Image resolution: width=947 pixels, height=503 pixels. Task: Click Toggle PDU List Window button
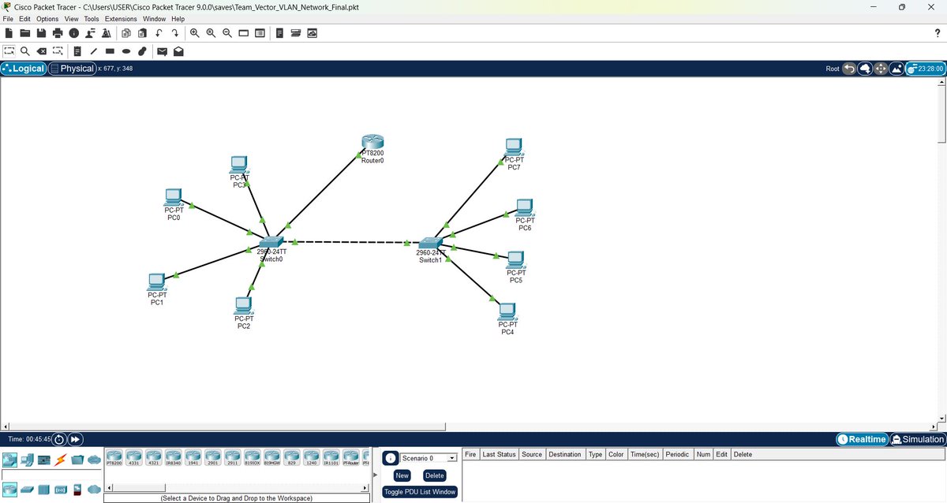tap(420, 492)
